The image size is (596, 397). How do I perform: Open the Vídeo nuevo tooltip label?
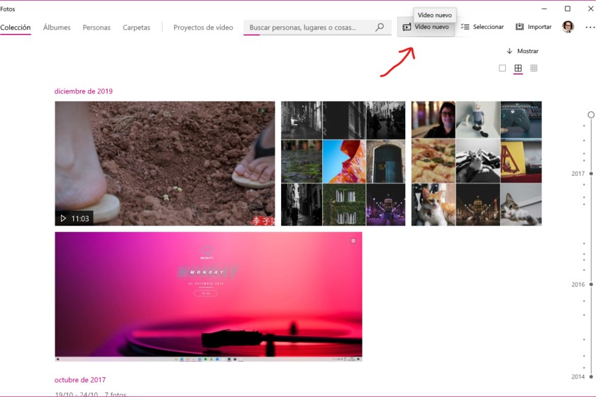click(x=435, y=15)
